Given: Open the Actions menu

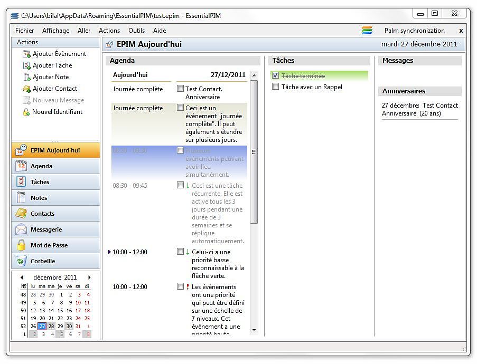Looking at the screenshot, I should coord(109,31).
